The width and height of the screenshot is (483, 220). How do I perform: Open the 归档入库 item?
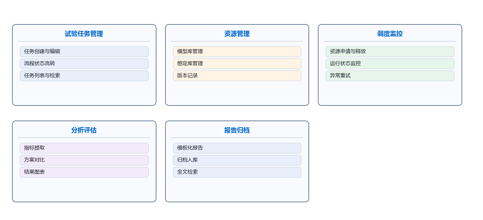(237, 160)
